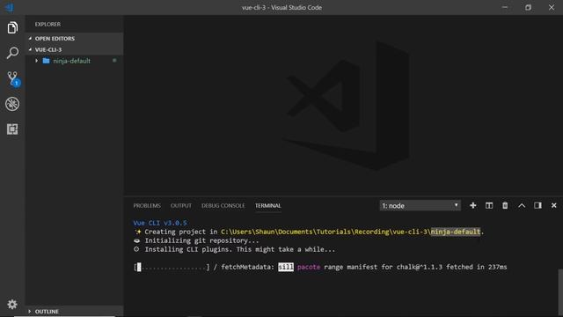Open the Search view in activity bar
This screenshot has height=317, width=563.
(x=12, y=53)
